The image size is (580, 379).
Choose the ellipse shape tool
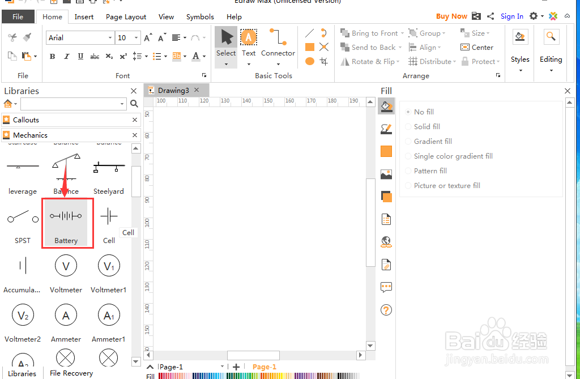(x=310, y=61)
